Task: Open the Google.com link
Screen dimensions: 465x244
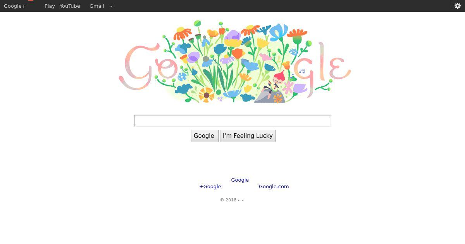Action: pyautogui.click(x=274, y=186)
